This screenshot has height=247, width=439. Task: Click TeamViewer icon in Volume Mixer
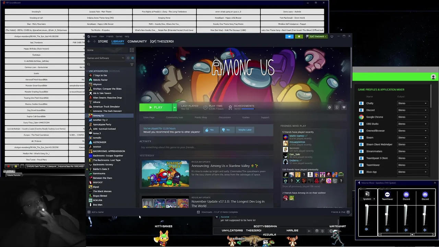click(387, 195)
